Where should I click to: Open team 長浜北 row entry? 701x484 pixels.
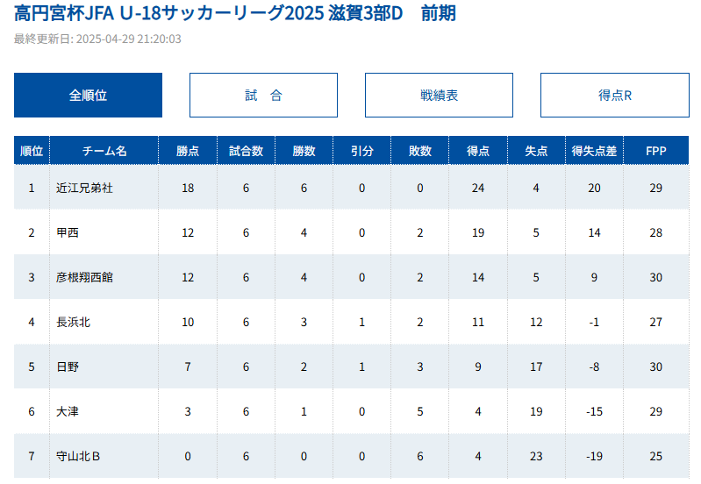pos(73,322)
